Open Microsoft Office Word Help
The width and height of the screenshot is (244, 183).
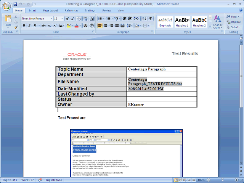[241, 10]
